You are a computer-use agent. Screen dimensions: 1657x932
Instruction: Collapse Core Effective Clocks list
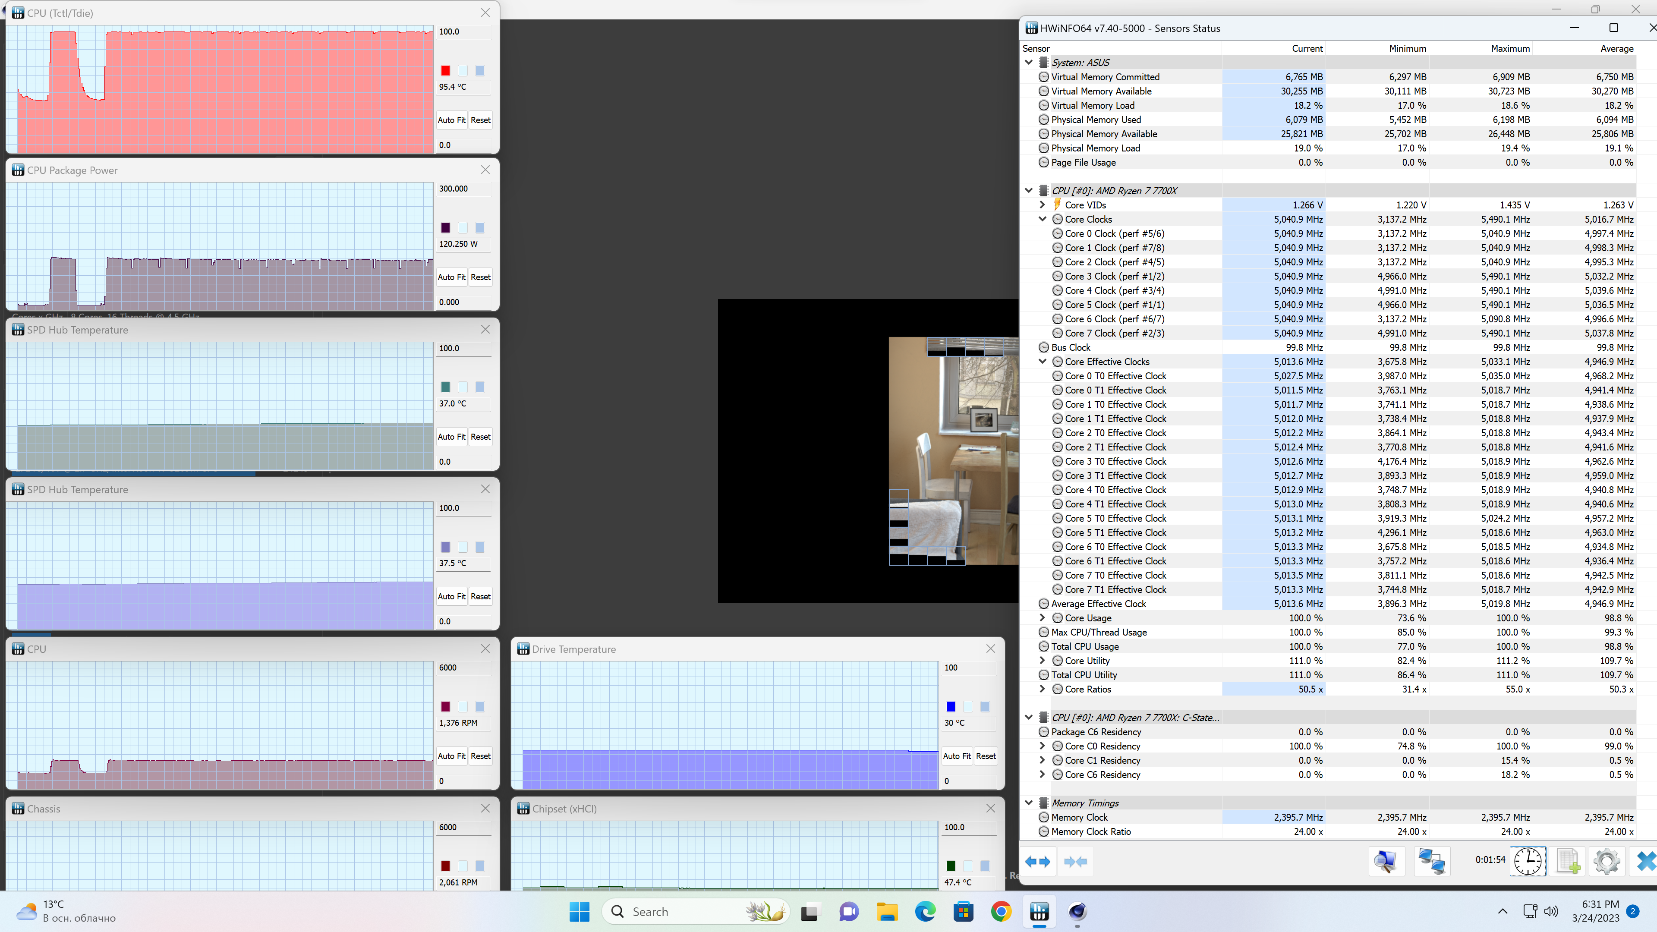click(1042, 362)
